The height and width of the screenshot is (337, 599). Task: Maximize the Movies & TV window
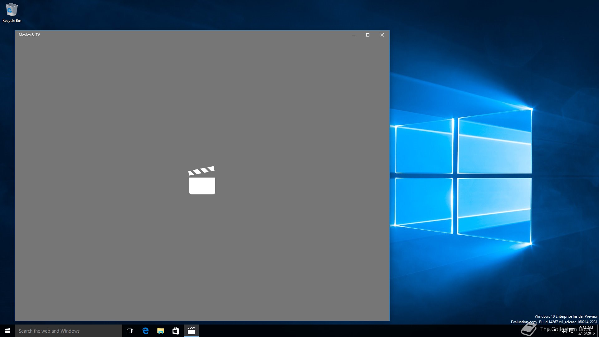click(x=368, y=35)
